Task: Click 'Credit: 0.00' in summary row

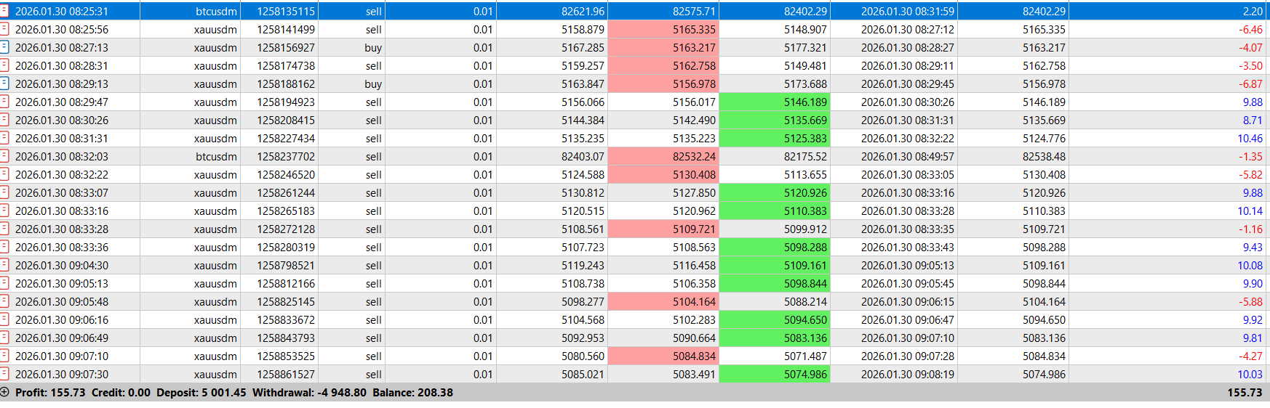Action: (x=121, y=393)
